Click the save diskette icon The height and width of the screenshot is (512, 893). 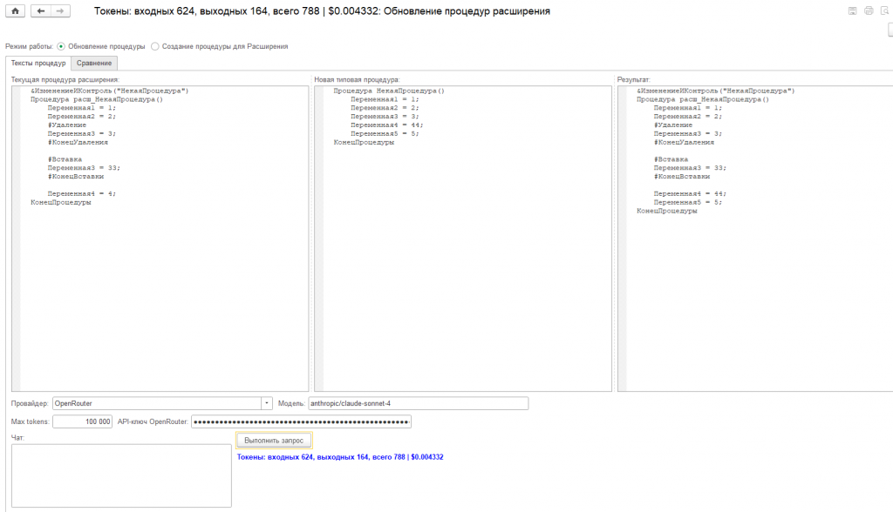click(853, 10)
